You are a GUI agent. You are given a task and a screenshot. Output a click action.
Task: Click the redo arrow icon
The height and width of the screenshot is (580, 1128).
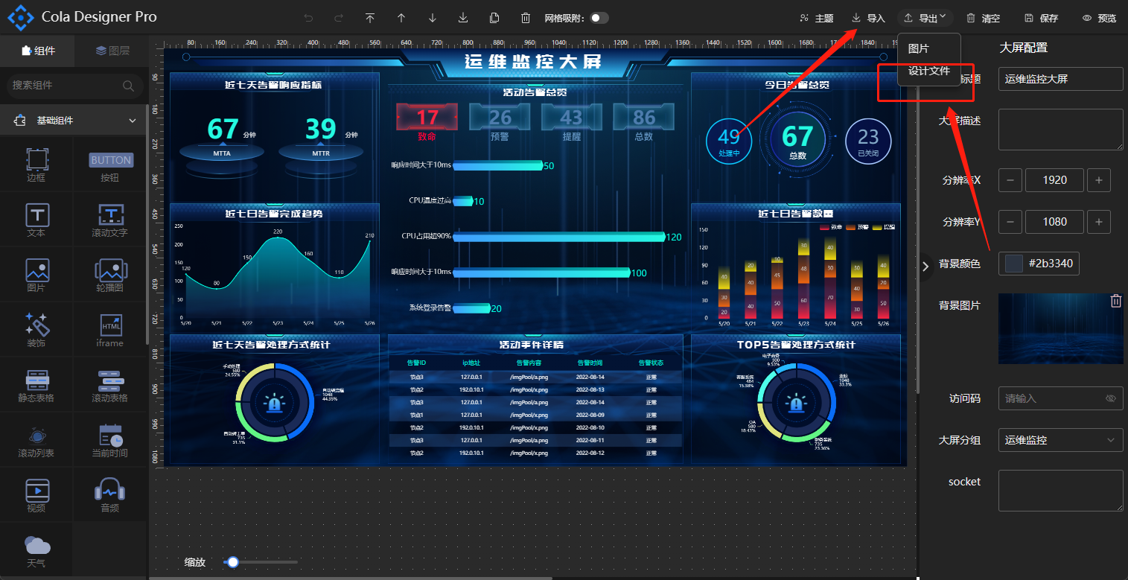point(340,18)
